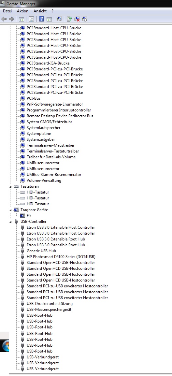Screen dimensions: 172x376
Task: Click the Windows Start orb
Action: pyautogui.click(x=5, y=346)
